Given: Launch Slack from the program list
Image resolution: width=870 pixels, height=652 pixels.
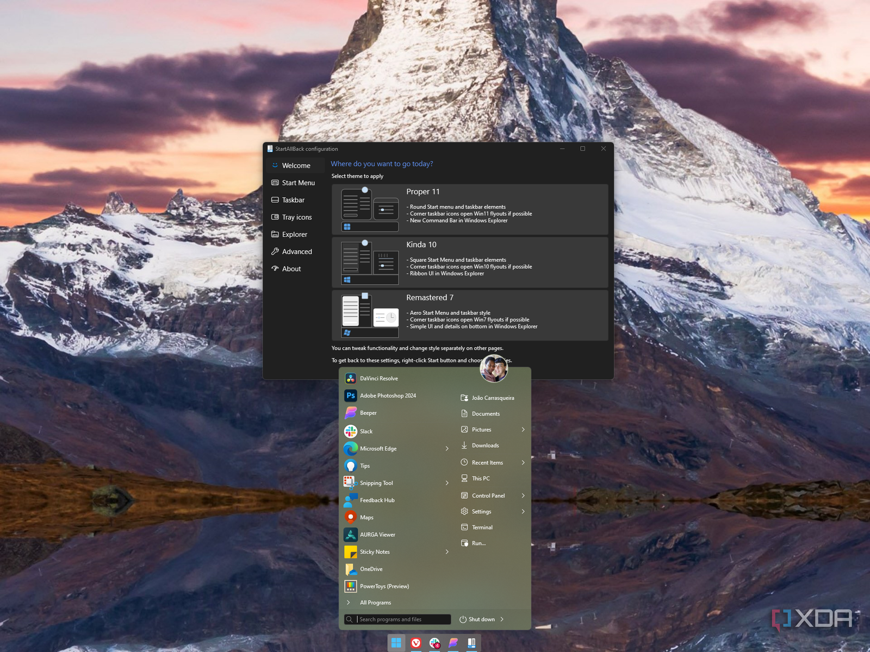Looking at the screenshot, I should [366, 432].
